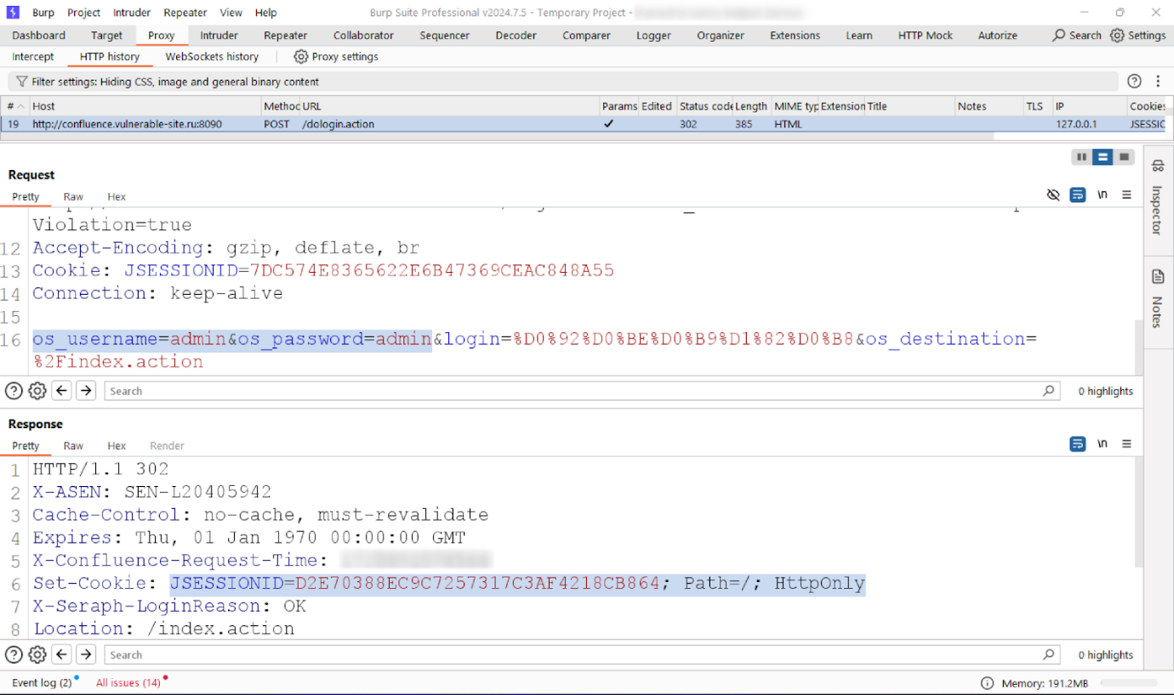1174x695 pixels.
Task: Toggle \n display in the Response pane
Action: [x=1103, y=444]
